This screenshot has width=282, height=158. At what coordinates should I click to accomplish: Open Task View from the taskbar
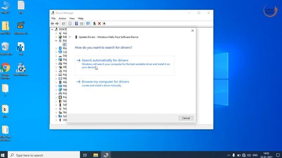pos(85,155)
